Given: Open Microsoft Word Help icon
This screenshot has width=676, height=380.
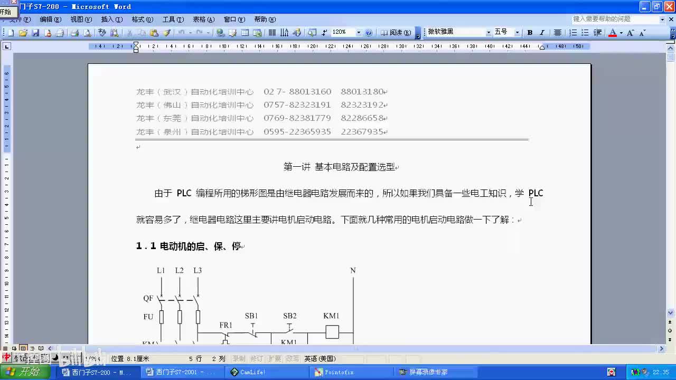Looking at the screenshot, I should (369, 33).
